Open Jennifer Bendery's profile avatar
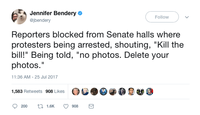200x115 pixels. tap(19, 17)
